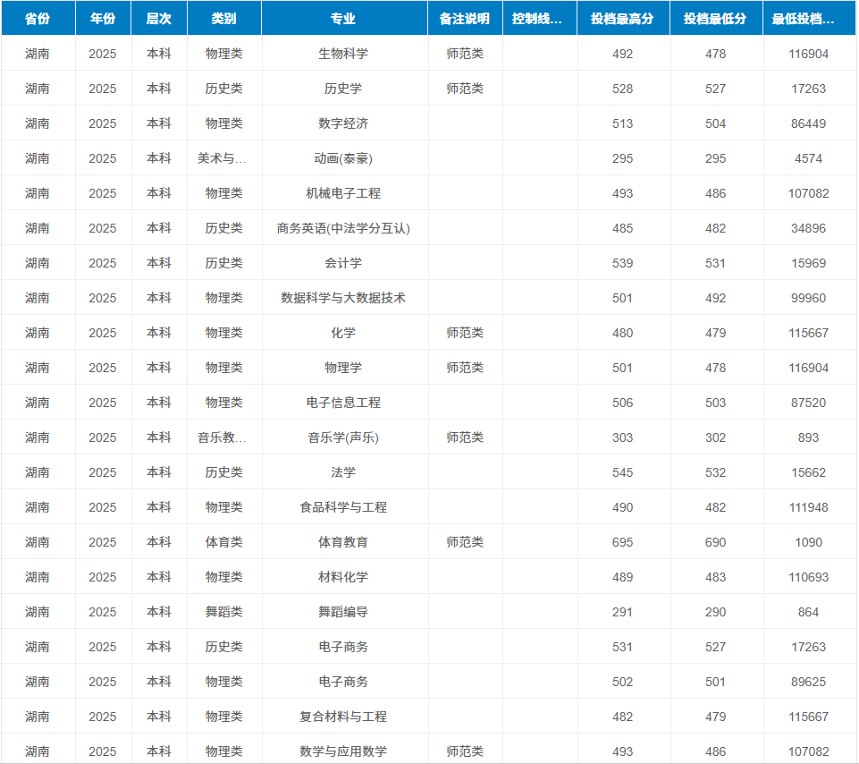
Task: Click rank value 86449
Action: (x=809, y=123)
